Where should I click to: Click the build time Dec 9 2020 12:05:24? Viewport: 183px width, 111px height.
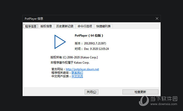click(x=96, y=49)
